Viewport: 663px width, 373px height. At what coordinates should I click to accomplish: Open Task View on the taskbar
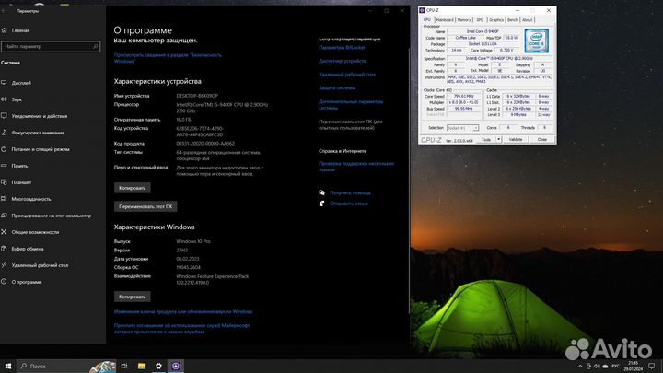point(124,366)
